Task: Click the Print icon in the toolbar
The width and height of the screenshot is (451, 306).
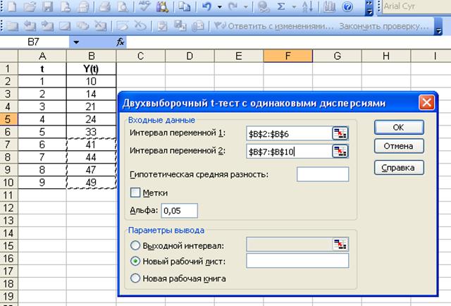Action: click(x=105, y=8)
